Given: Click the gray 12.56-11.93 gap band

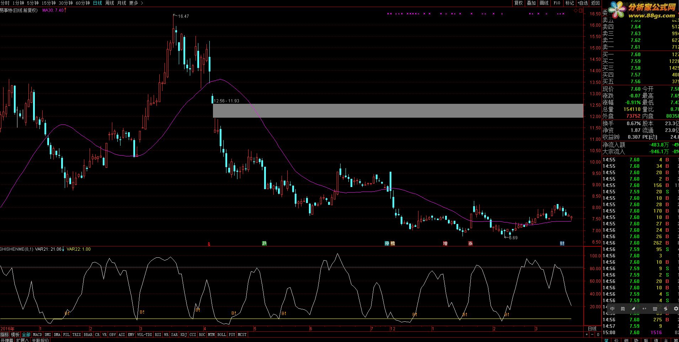Looking at the screenshot, I should pyautogui.click(x=398, y=111).
